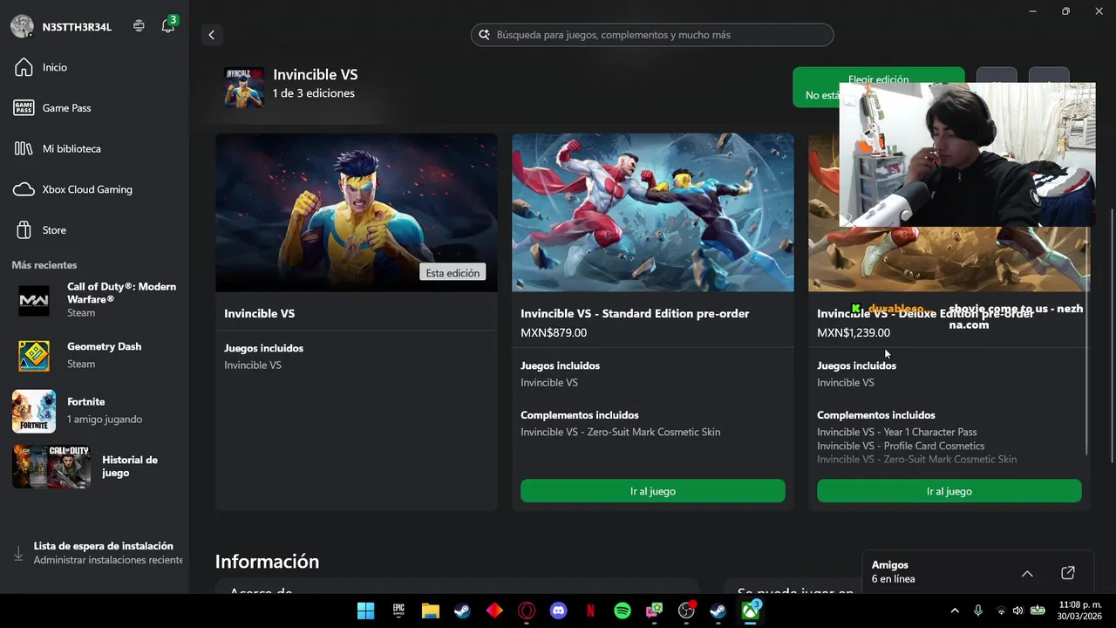Open first Steam icon in taskbar
The width and height of the screenshot is (1116, 628).
[x=462, y=611]
